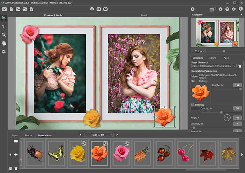The width and height of the screenshot is (245, 173).
Task: Click the AKVIS home page icon
Action: pyautogui.click(x=4, y=9)
